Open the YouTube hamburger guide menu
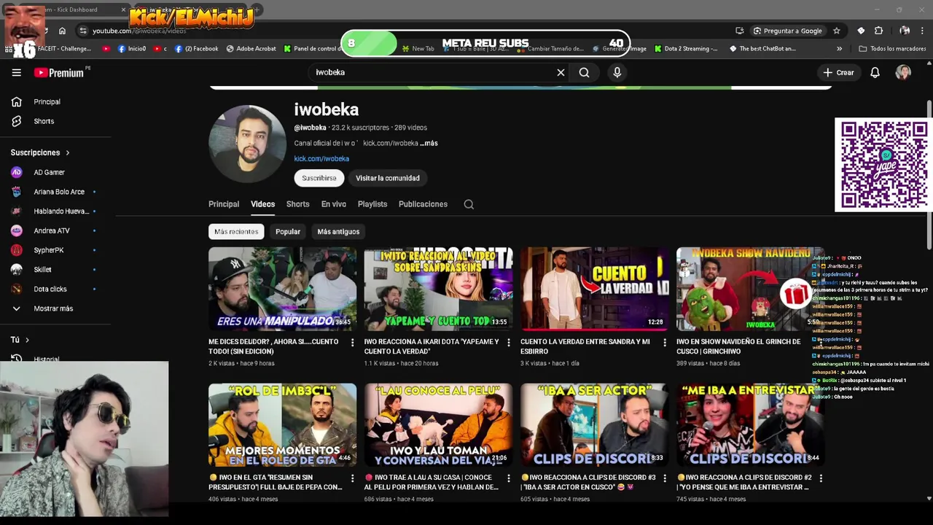 [16, 72]
